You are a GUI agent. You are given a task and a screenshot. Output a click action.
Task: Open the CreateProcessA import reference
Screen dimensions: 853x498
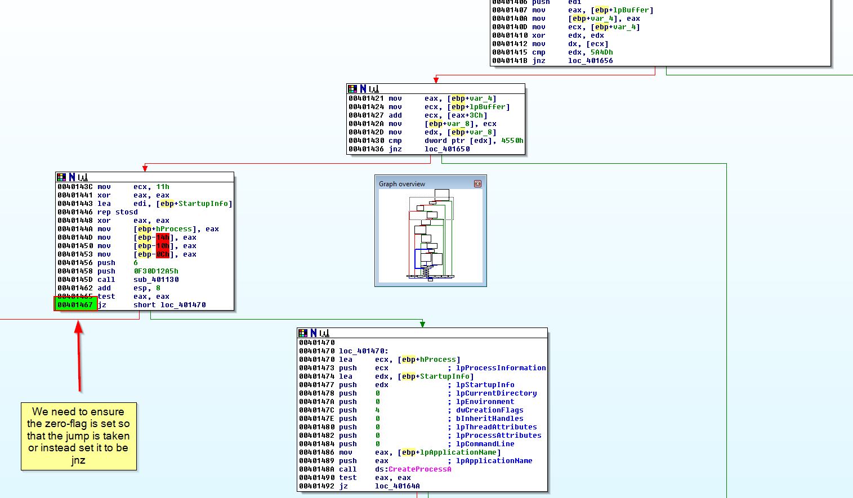419,469
